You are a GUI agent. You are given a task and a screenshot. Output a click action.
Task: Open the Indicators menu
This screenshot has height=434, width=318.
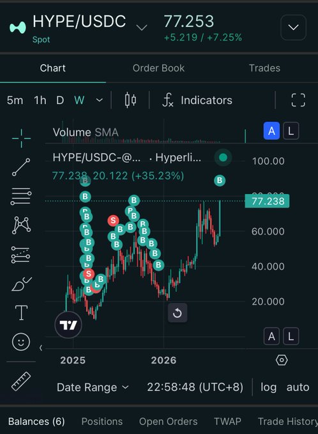point(197,100)
